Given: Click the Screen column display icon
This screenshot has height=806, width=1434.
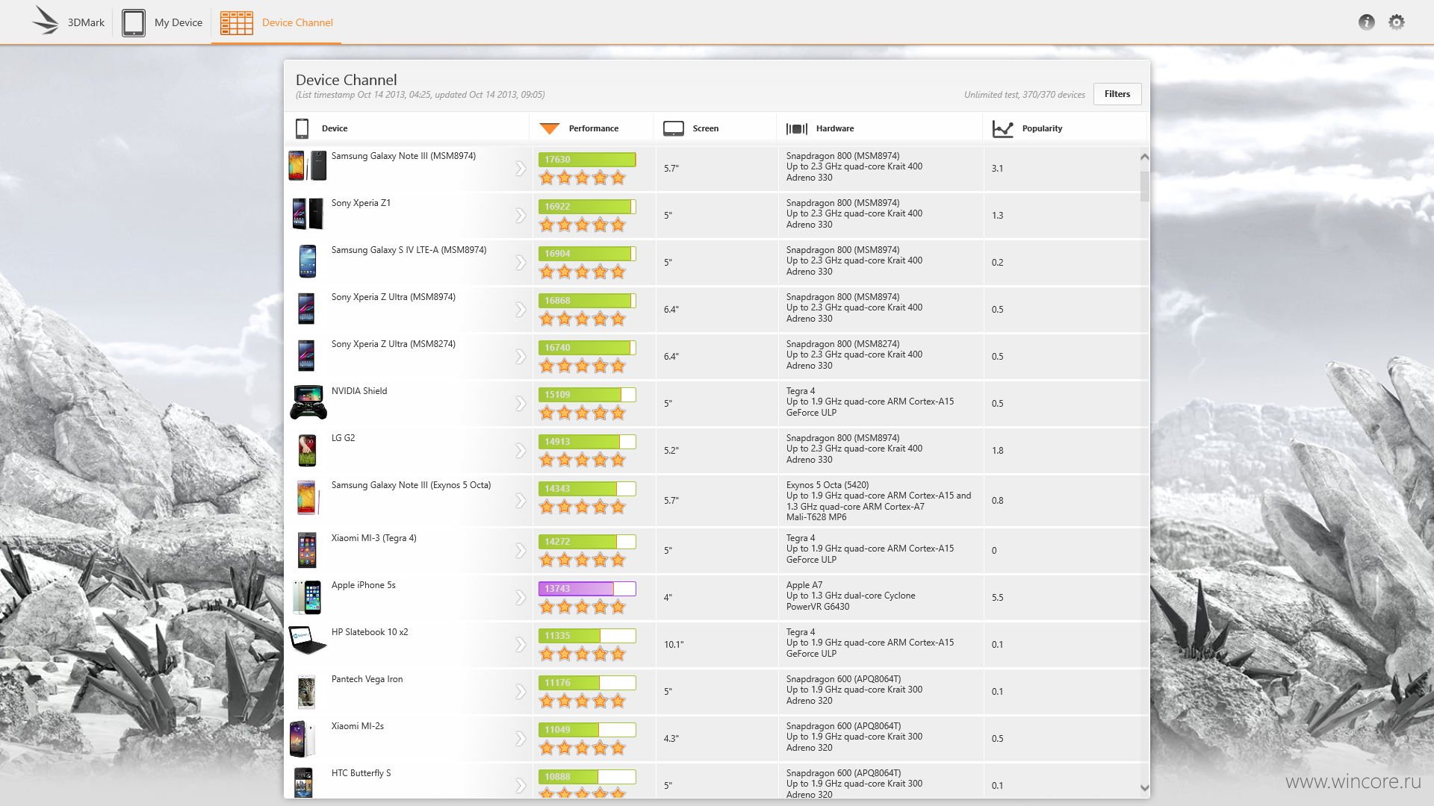Looking at the screenshot, I should 674,128.
